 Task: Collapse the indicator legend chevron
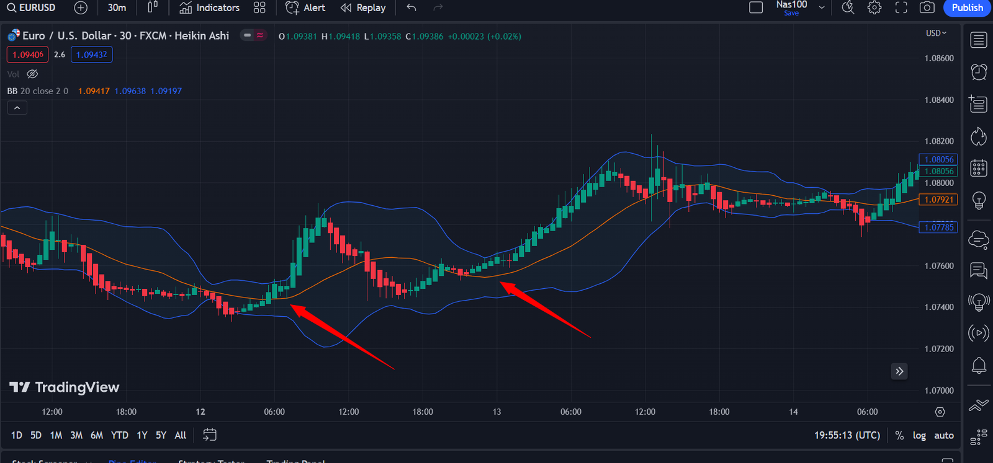point(17,108)
